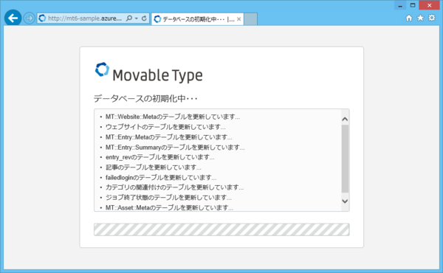Refresh the page with the reload icon
The height and width of the screenshot is (273, 443).
click(x=144, y=18)
